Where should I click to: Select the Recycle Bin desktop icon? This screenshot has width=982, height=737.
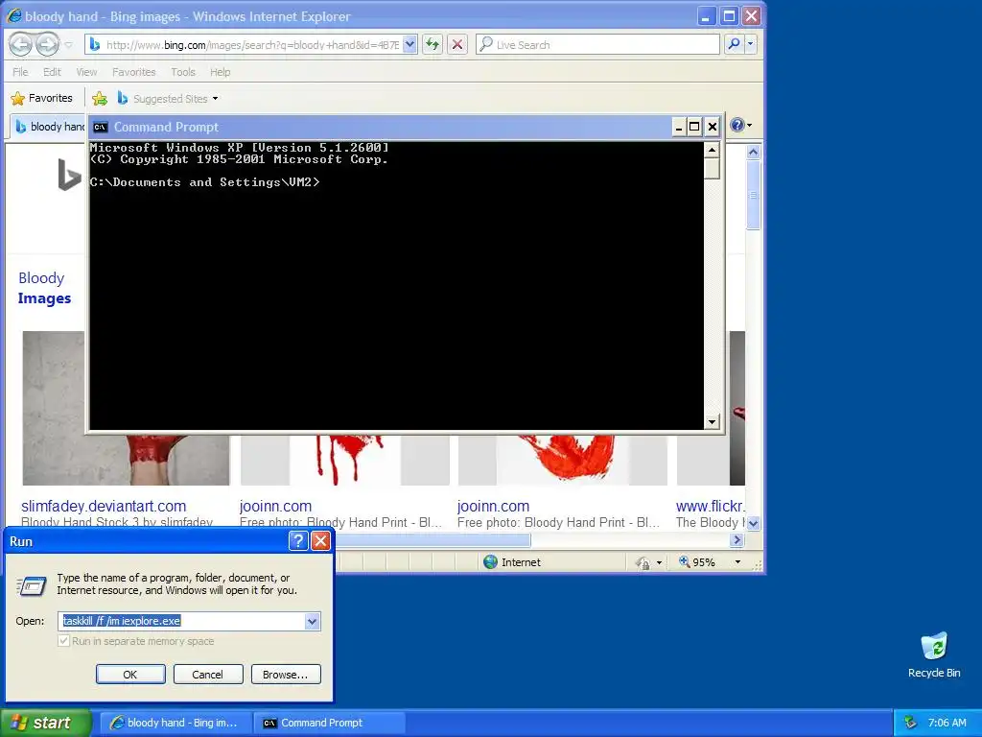934,654
